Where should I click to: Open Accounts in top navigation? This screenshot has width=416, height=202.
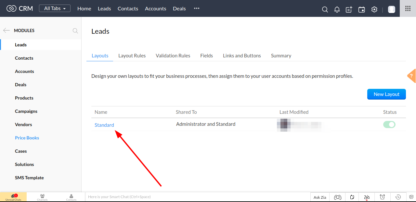[156, 9]
